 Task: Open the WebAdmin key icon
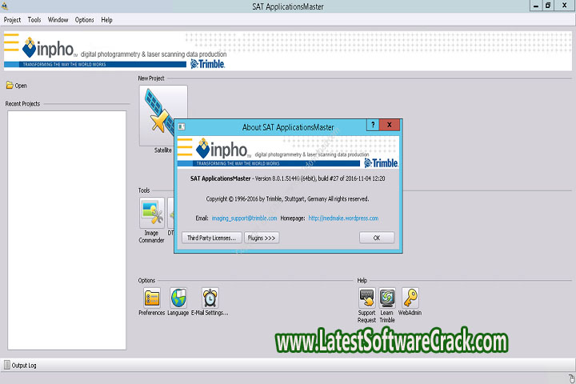click(410, 298)
